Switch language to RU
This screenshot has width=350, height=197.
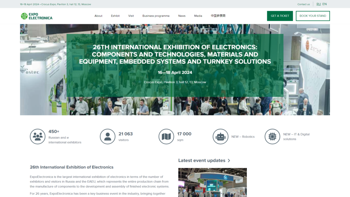319,4
